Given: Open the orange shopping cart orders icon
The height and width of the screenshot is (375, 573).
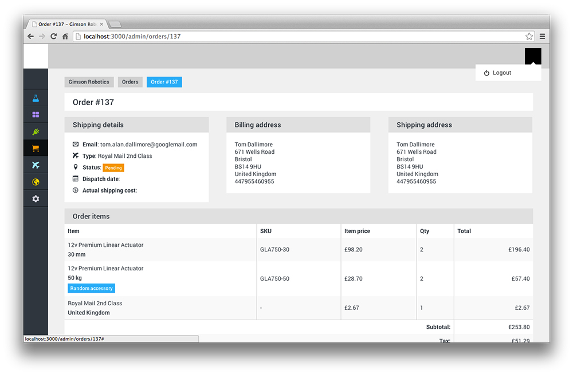Looking at the screenshot, I should [x=36, y=148].
